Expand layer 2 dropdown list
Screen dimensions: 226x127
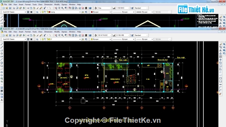[x=80, y=39]
